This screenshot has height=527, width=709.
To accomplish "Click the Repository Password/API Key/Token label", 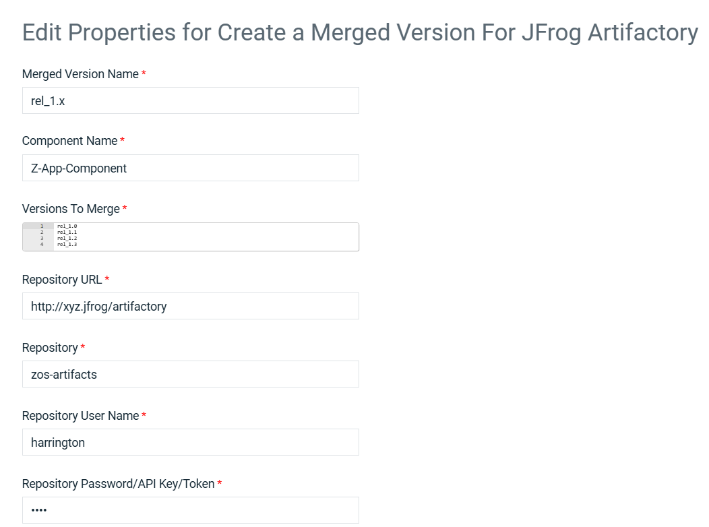I will coord(118,484).
